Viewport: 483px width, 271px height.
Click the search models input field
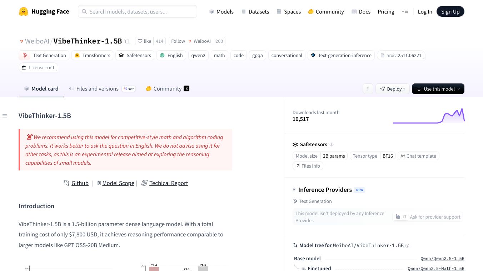coord(138,11)
